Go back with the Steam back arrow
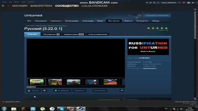 (3, 6)
